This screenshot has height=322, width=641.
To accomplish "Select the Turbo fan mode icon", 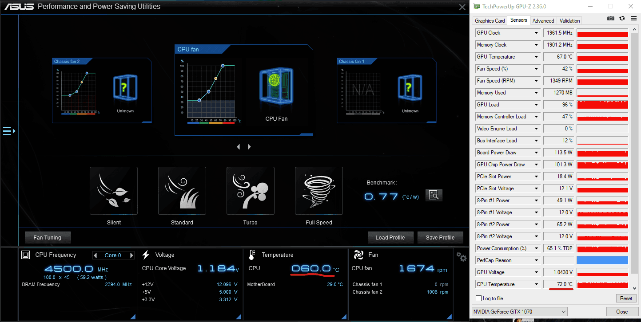I will pyautogui.click(x=251, y=191).
